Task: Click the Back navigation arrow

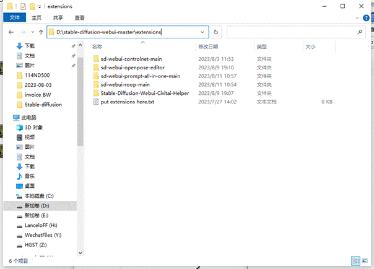Action: pyautogui.click(x=11, y=32)
